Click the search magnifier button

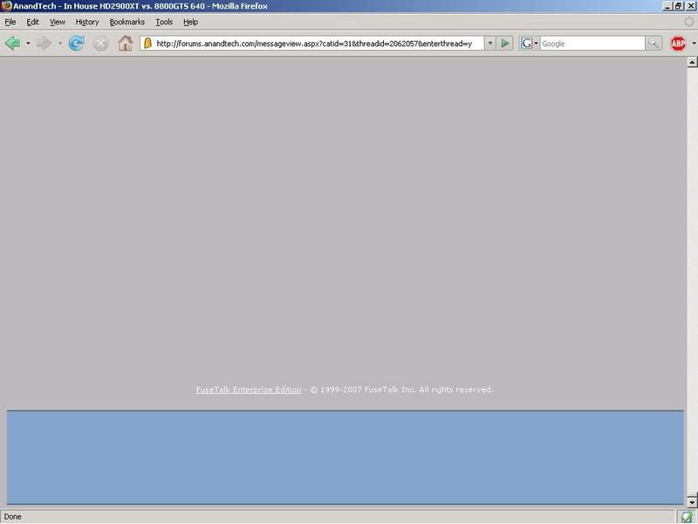653,43
